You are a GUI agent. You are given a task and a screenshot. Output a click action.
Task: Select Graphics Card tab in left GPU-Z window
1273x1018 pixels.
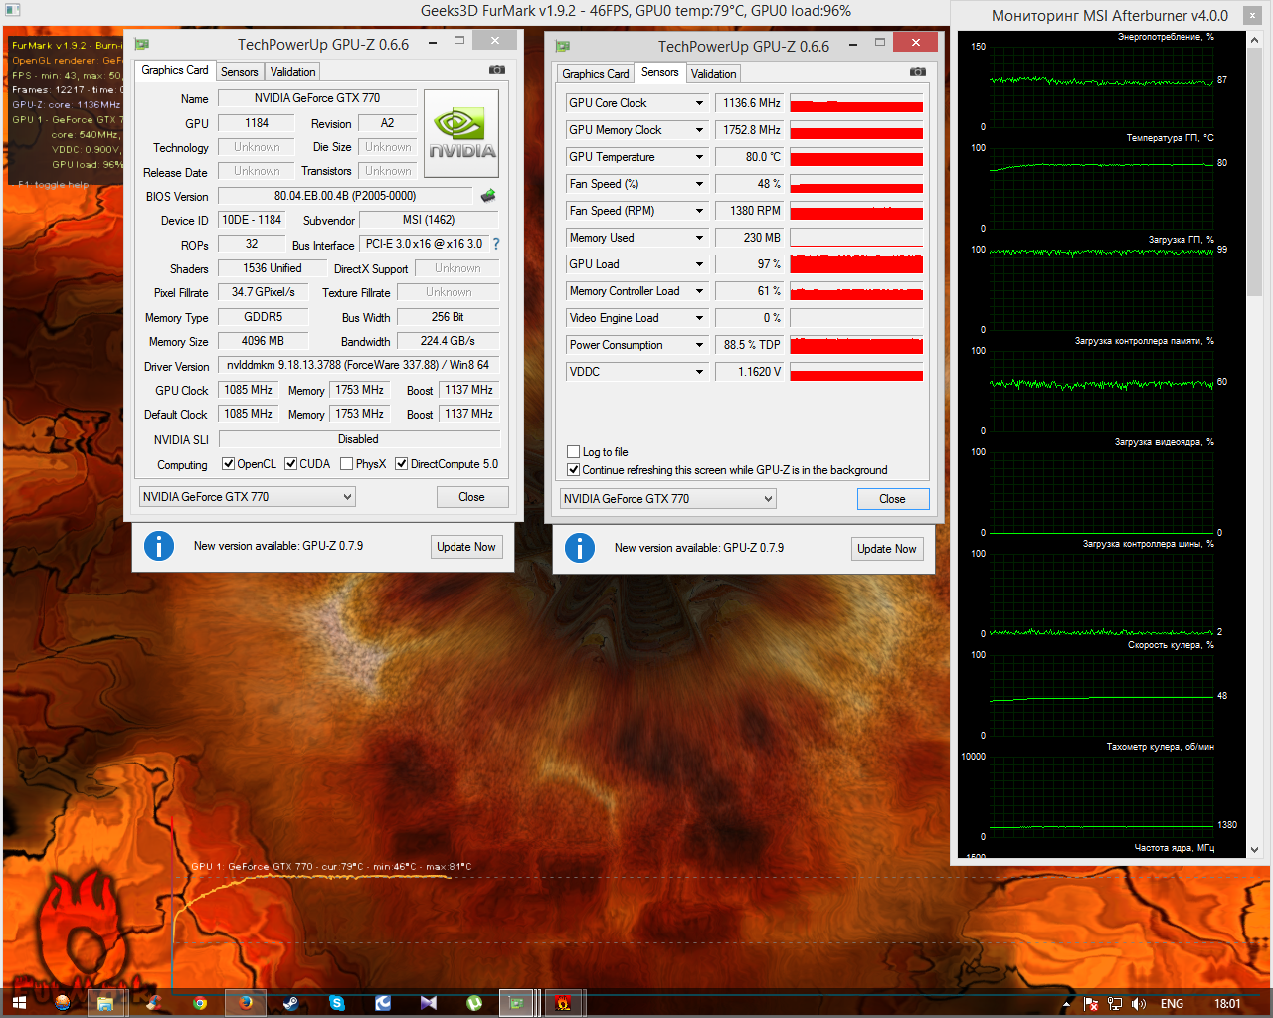coord(175,70)
